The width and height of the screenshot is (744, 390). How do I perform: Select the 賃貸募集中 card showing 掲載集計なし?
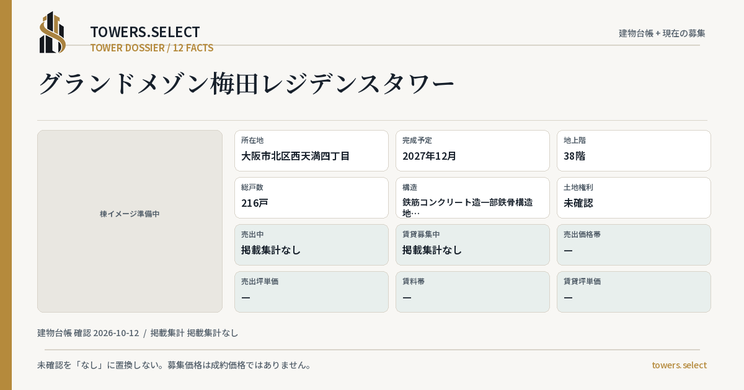(472, 245)
